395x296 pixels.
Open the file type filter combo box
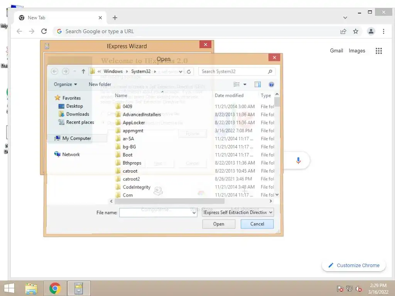click(x=238, y=212)
